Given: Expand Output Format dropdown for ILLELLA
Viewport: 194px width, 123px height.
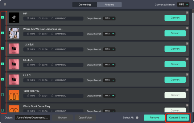Looking at the screenshot, I should click(x=109, y=65).
